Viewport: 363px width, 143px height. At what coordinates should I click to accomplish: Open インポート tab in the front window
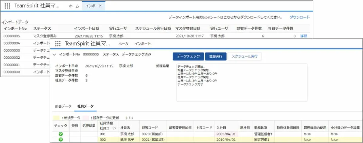coord(143,44)
